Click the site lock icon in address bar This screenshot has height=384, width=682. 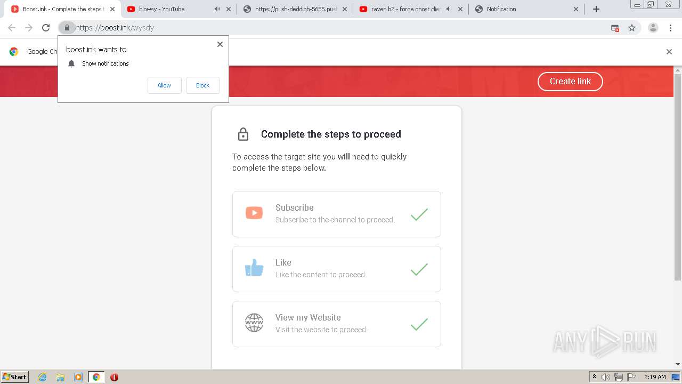[67, 28]
